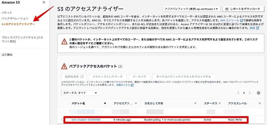267x125 pixels.
Task: Click the "Read, Write" access level cell
Action: click(x=235, y=120)
